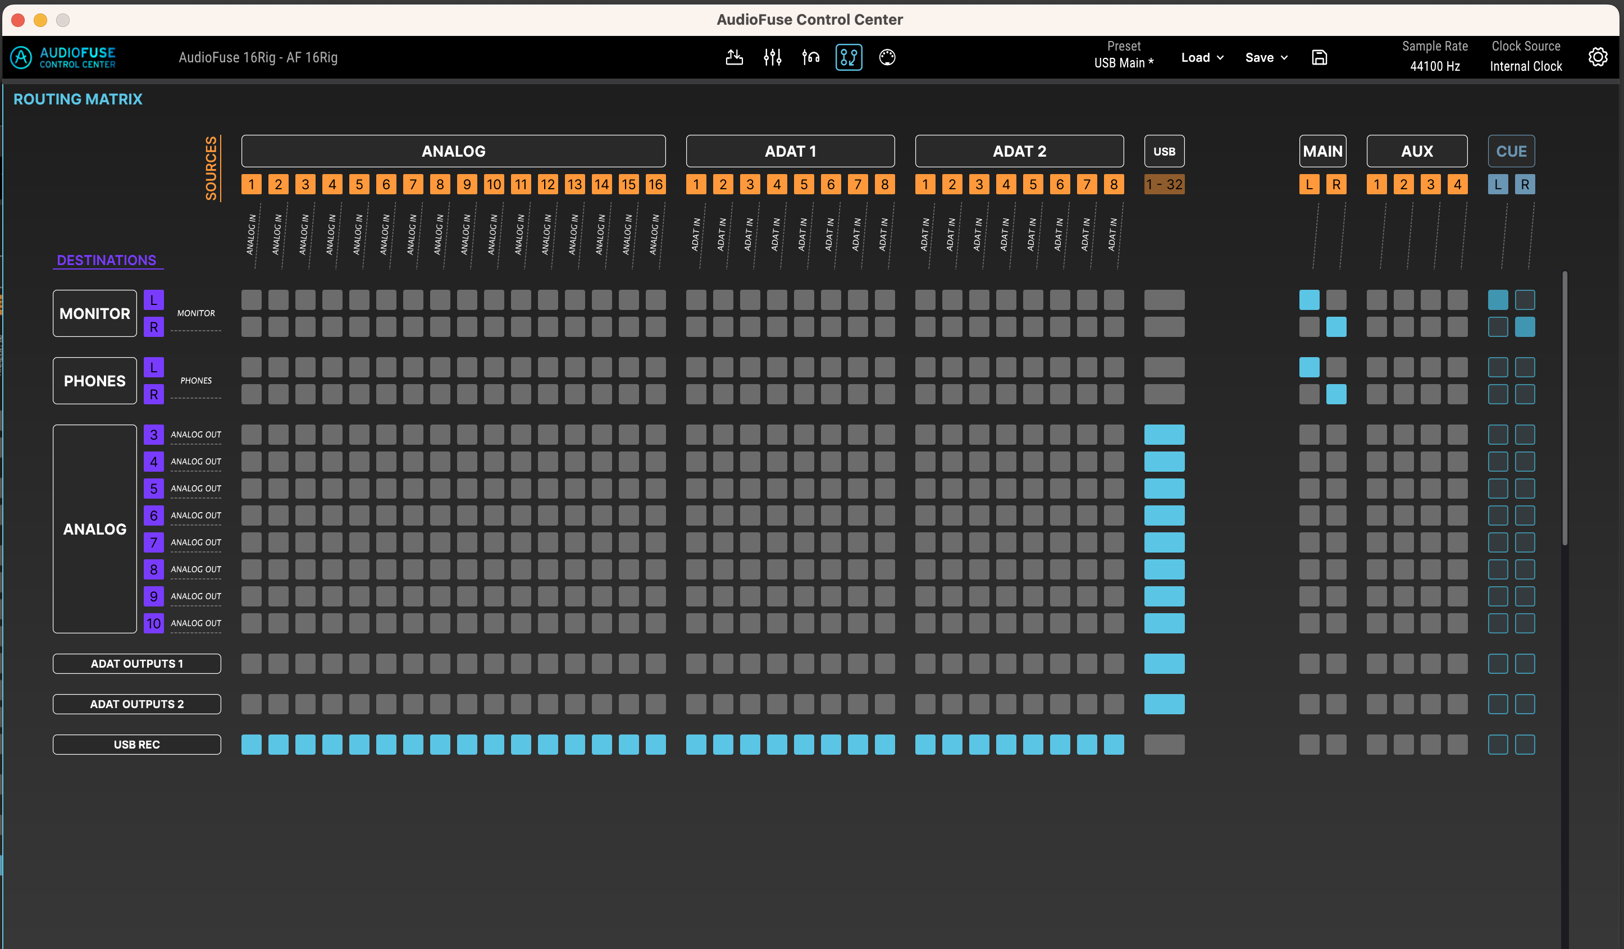Click the PHONES L destination badge
This screenshot has width=1624, height=949.
point(153,367)
